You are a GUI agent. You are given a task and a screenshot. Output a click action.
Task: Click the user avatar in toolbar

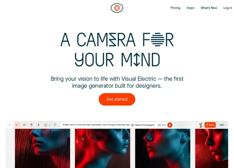201,125
